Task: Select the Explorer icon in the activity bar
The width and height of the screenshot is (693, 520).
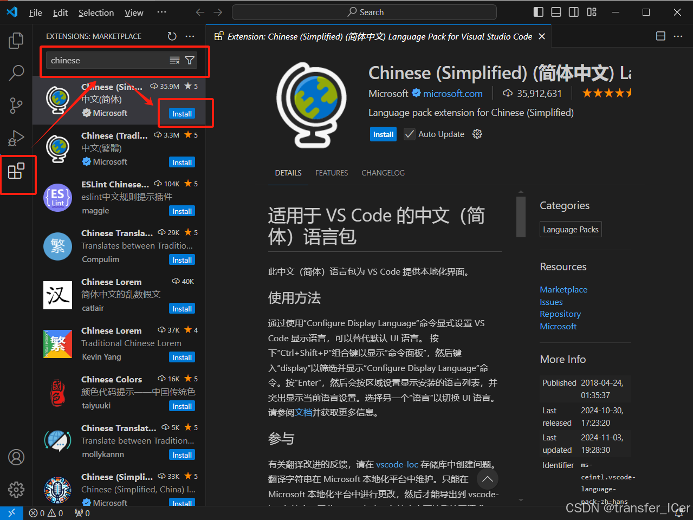Action: [x=16, y=40]
